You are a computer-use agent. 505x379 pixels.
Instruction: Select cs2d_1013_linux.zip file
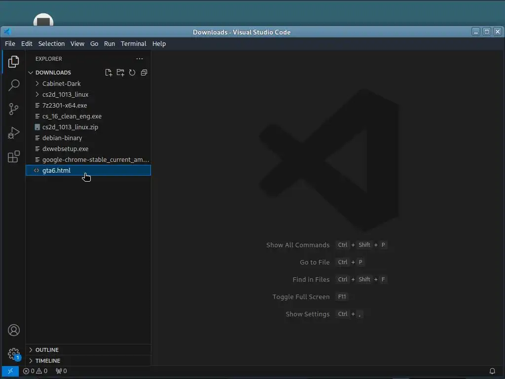[x=88, y=127]
